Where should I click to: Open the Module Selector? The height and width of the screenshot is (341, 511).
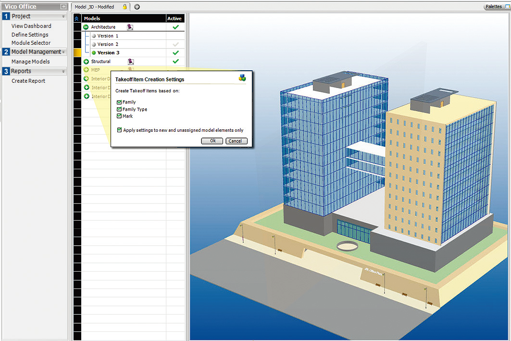click(31, 43)
